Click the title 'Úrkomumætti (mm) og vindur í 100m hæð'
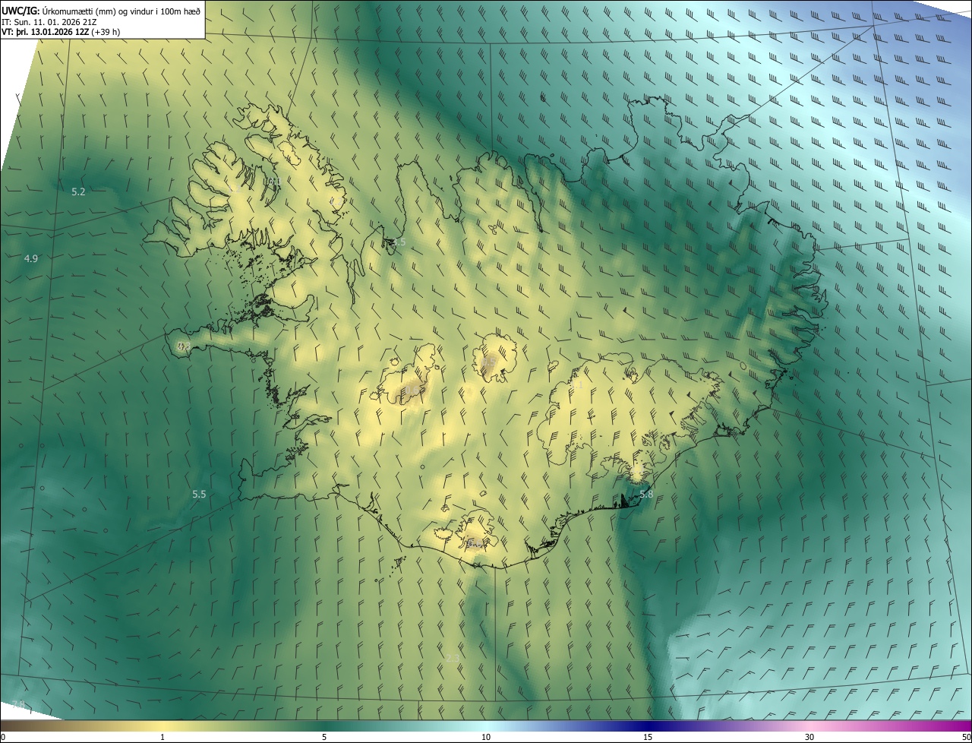 tap(121, 11)
